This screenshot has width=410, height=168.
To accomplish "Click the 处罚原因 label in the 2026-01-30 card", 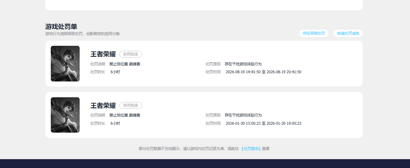I will pyautogui.click(x=213, y=115).
